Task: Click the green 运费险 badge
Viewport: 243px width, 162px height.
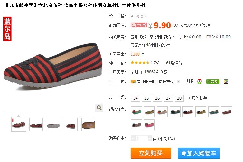Action: click(x=213, y=81)
